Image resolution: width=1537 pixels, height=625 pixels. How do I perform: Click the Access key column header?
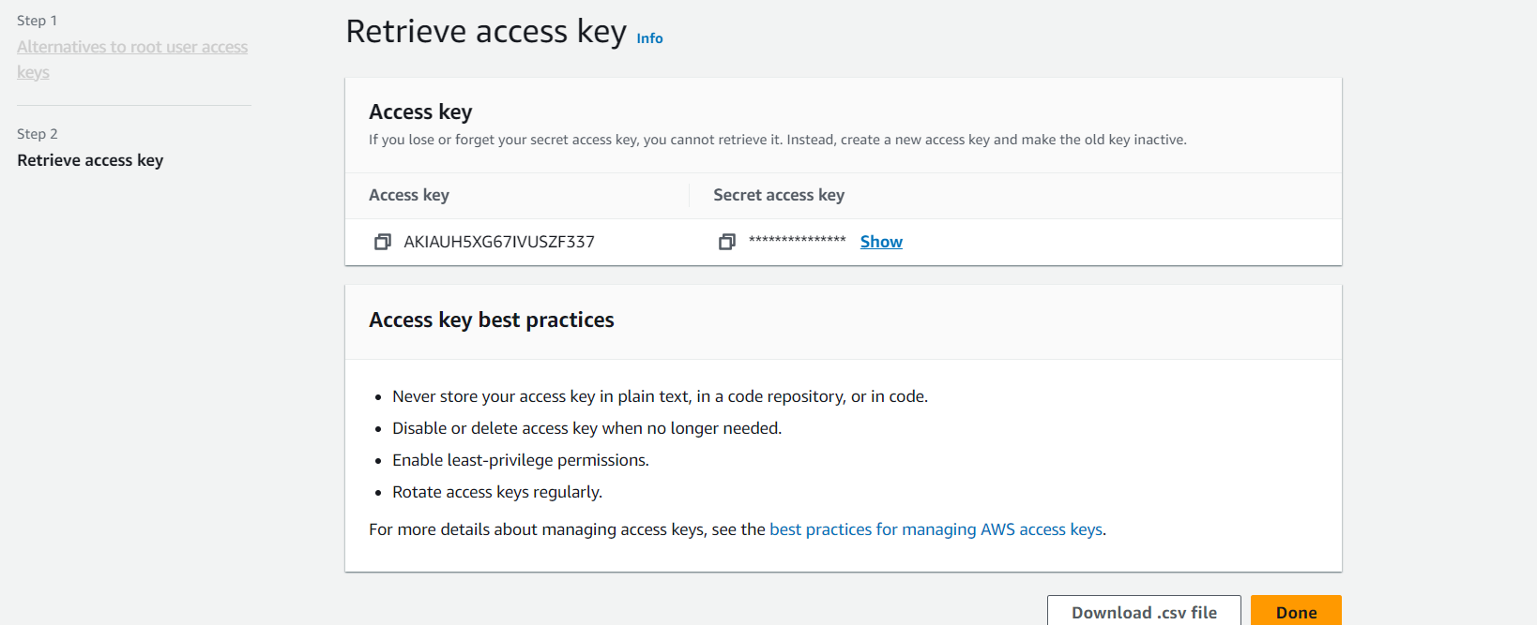409,195
